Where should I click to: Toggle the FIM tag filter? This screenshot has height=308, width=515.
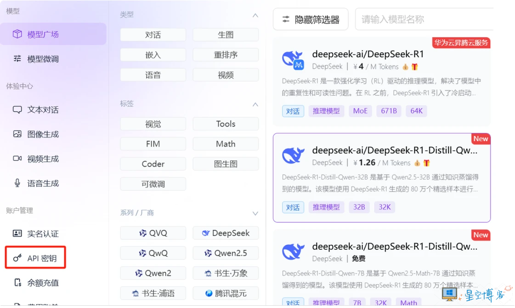pos(153,144)
